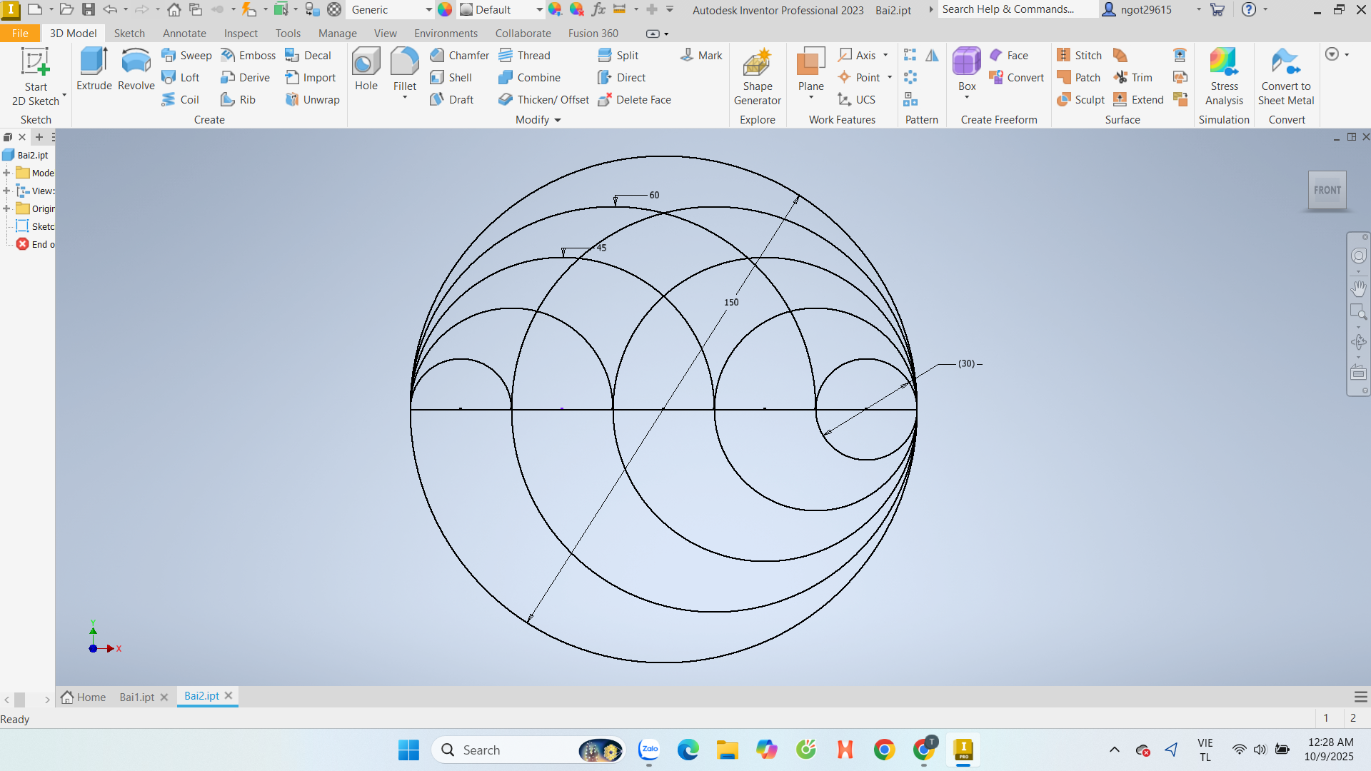Expand the Origin folder in browser
This screenshot has height=771, width=1371.
click(x=6, y=208)
